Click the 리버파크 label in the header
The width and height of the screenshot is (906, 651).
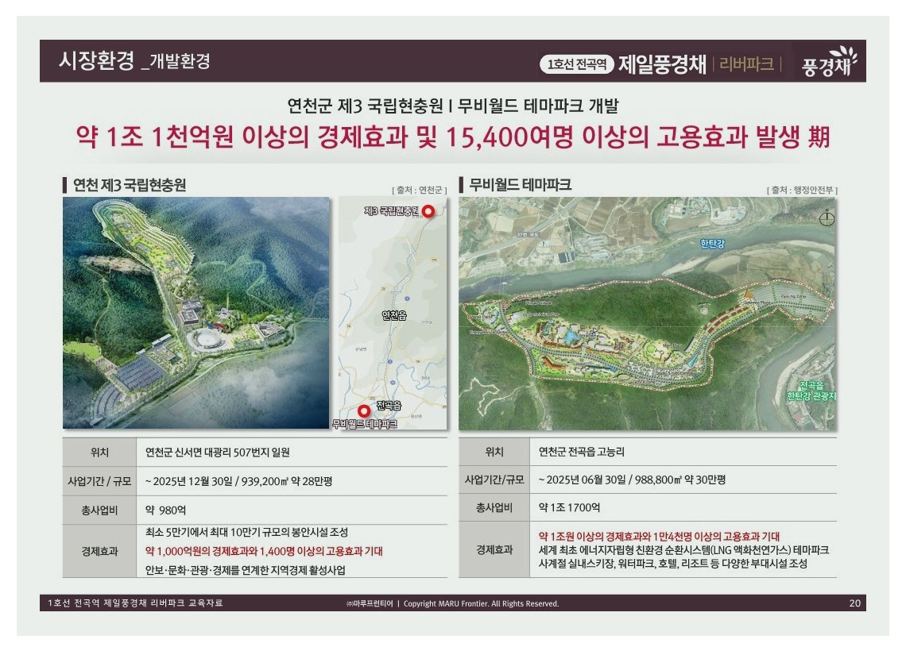(x=746, y=64)
